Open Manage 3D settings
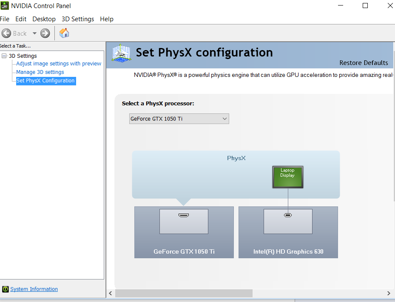This screenshot has width=395, height=302. [x=40, y=72]
